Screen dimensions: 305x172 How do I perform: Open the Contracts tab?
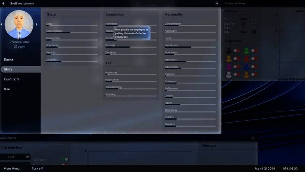point(11,80)
